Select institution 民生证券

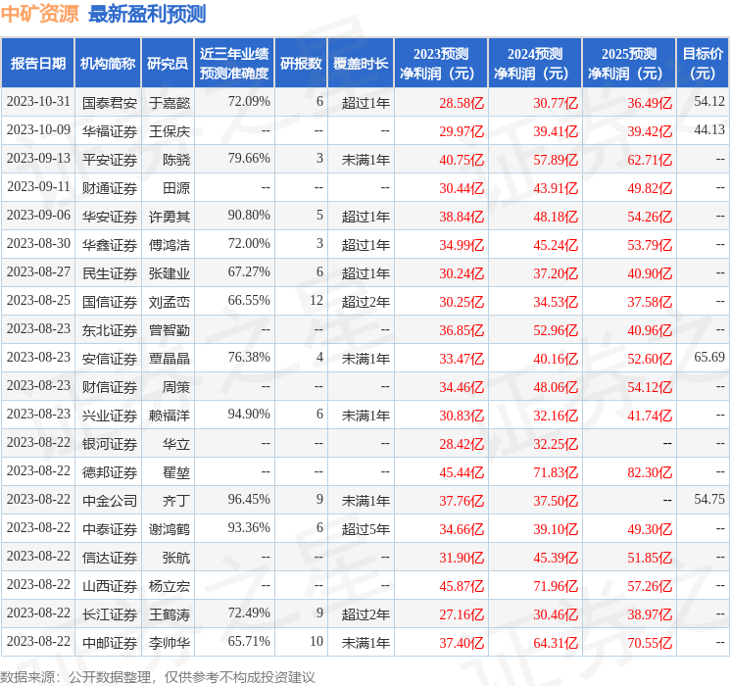point(110,272)
